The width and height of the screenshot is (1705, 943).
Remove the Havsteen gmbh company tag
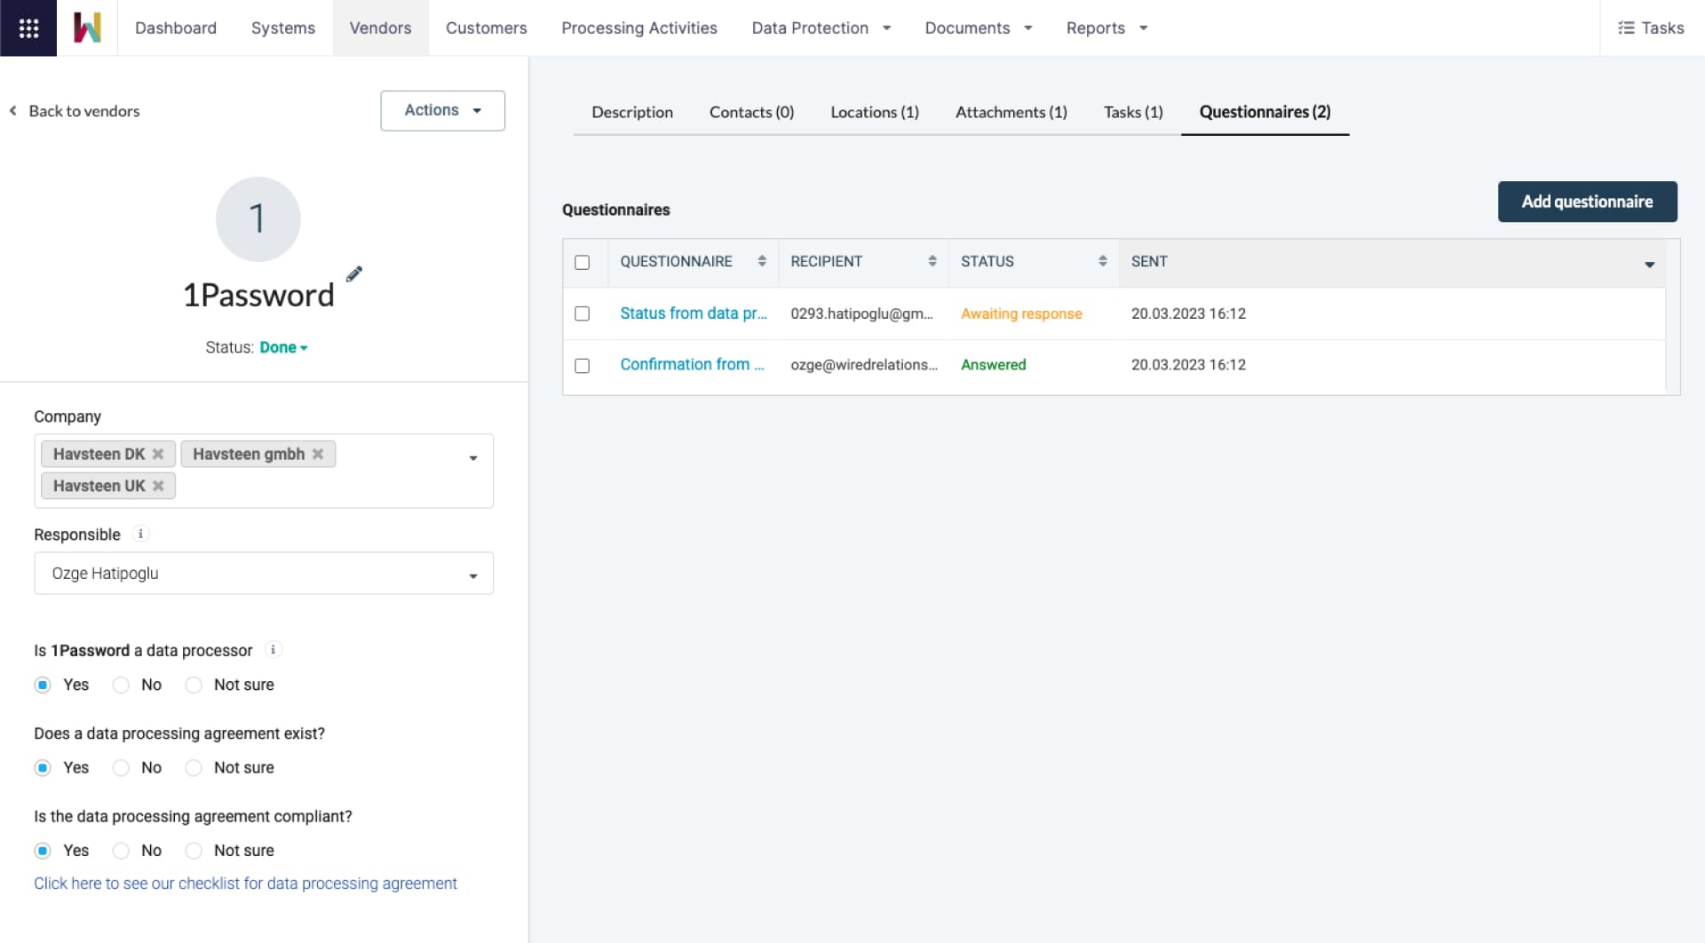point(318,454)
